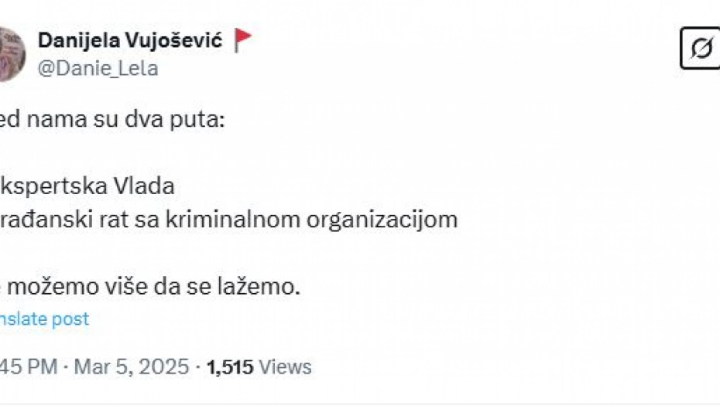Click the display name Danijela Vujošević
720x406 pixels.
click(131, 40)
